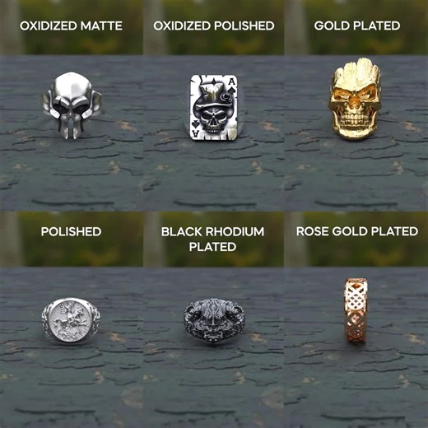Viewport: 428px width, 428px height.
Task: Click the ROSE GOLD PLATED label
Action: pyautogui.click(x=357, y=231)
